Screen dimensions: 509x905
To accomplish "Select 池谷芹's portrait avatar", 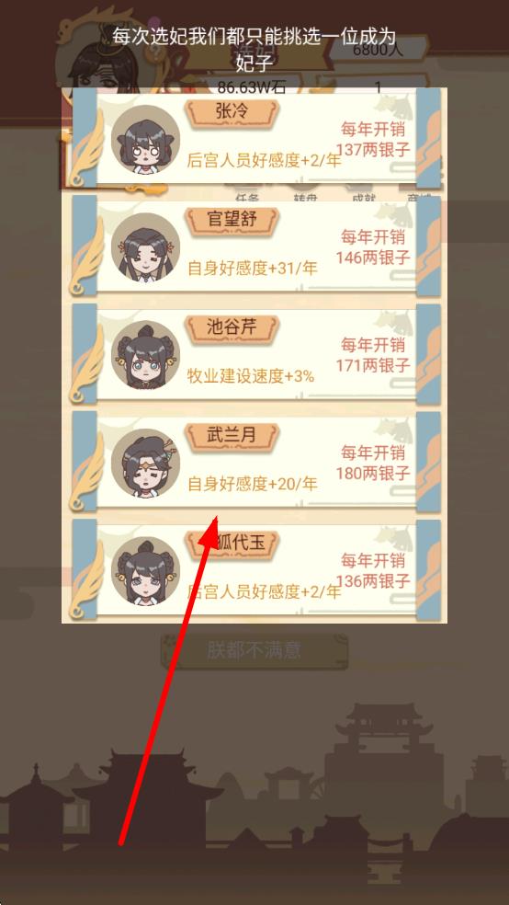I will point(145,355).
